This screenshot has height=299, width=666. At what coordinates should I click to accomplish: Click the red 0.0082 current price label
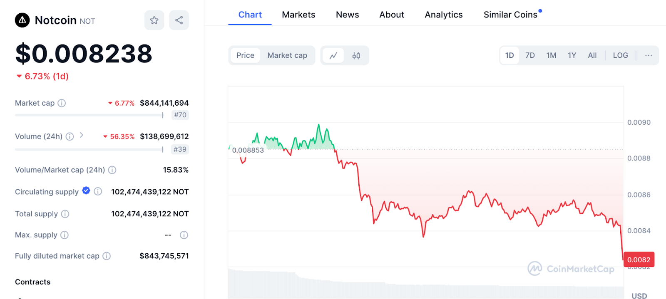639,259
